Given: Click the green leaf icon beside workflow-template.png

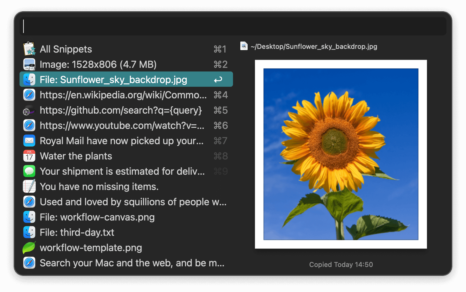Looking at the screenshot, I should (x=29, y=247).
